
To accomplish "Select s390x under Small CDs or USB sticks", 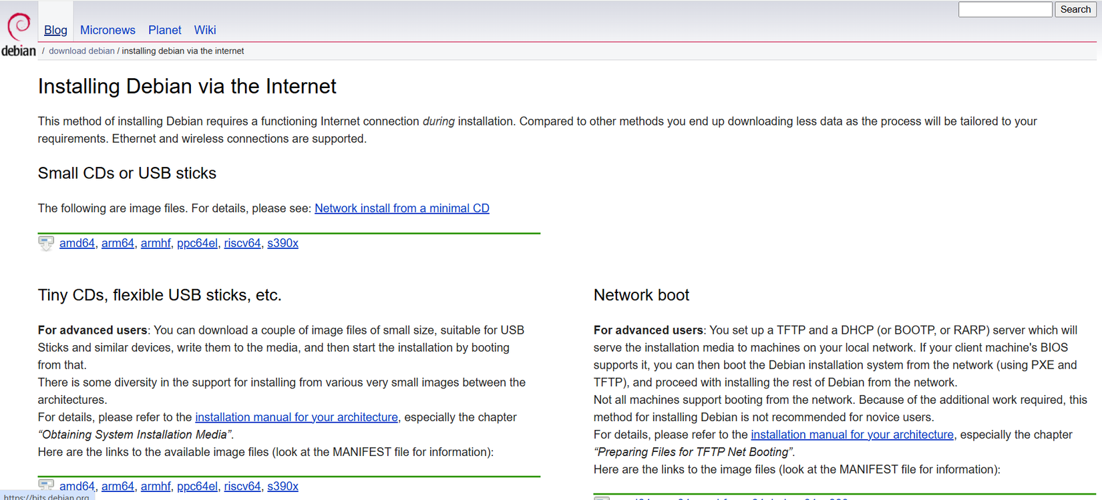I will [x=282, y=243].
